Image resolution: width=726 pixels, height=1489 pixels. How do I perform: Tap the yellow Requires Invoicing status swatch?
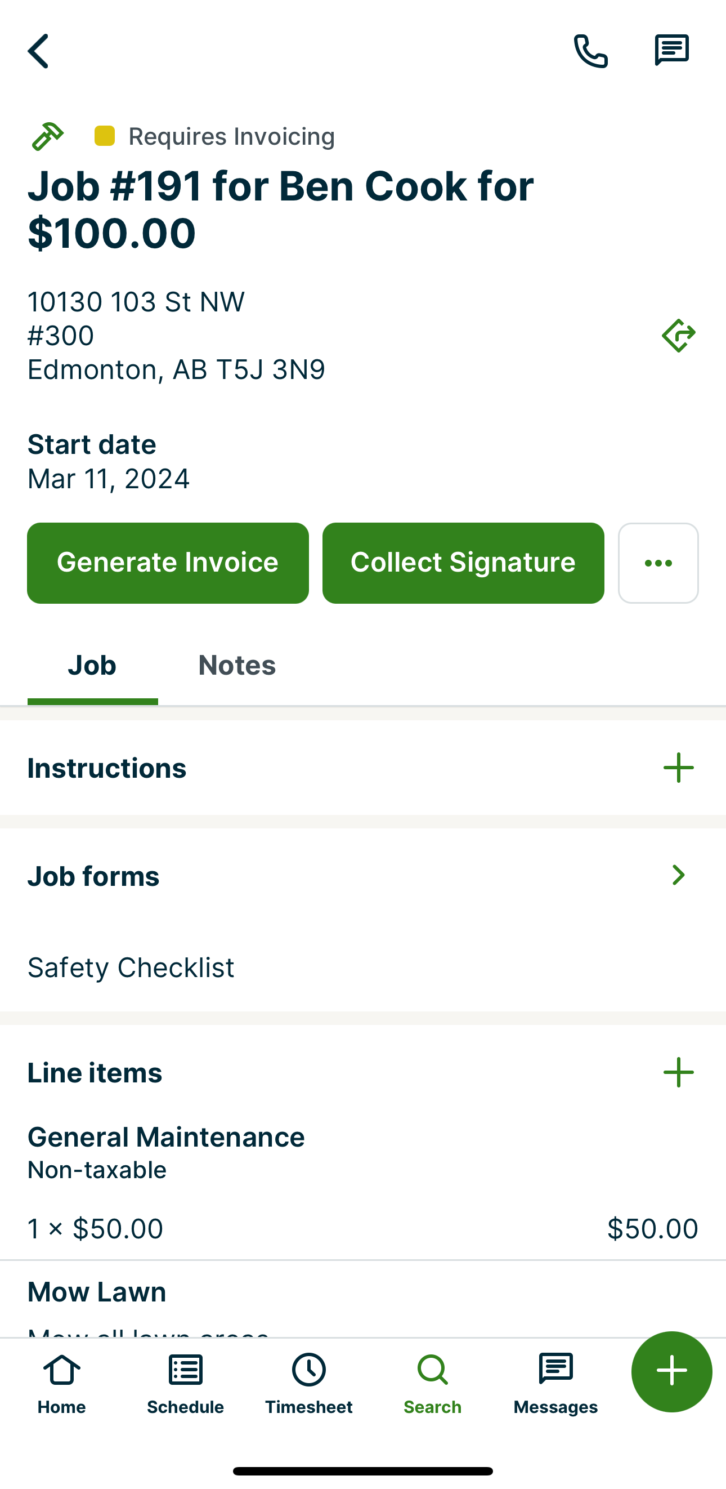[105, 136]
